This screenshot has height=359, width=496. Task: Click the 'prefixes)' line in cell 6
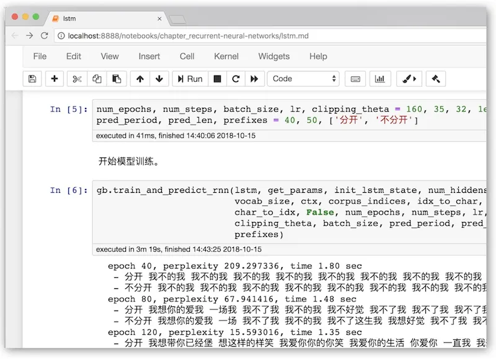point(259,235)
